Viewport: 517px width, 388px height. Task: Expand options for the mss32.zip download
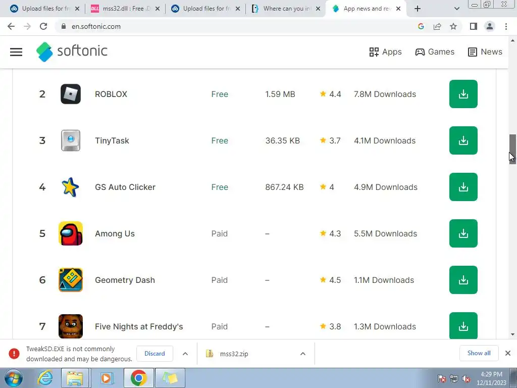303,354
